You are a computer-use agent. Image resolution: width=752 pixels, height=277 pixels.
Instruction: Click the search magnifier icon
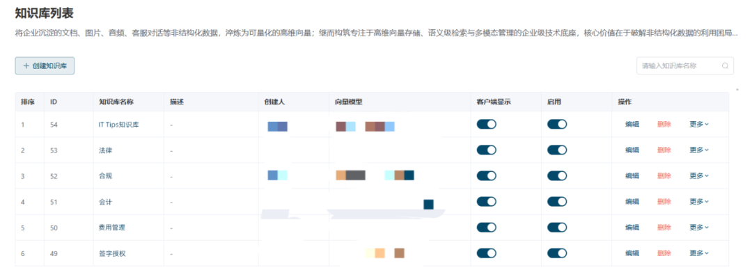[725, 65]
